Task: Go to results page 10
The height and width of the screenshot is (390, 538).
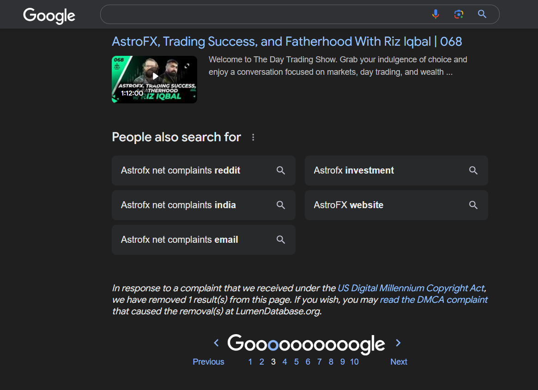Action: pyautogui.click(x=355, y=362)
